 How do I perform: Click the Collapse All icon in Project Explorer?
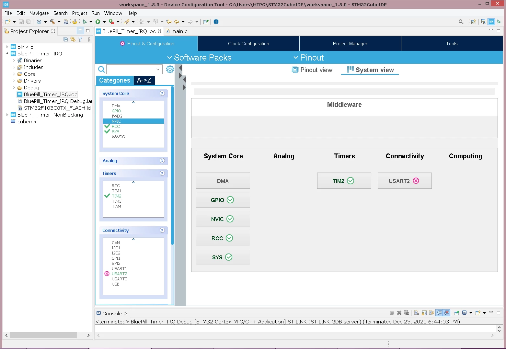click(x=66, y=39)
